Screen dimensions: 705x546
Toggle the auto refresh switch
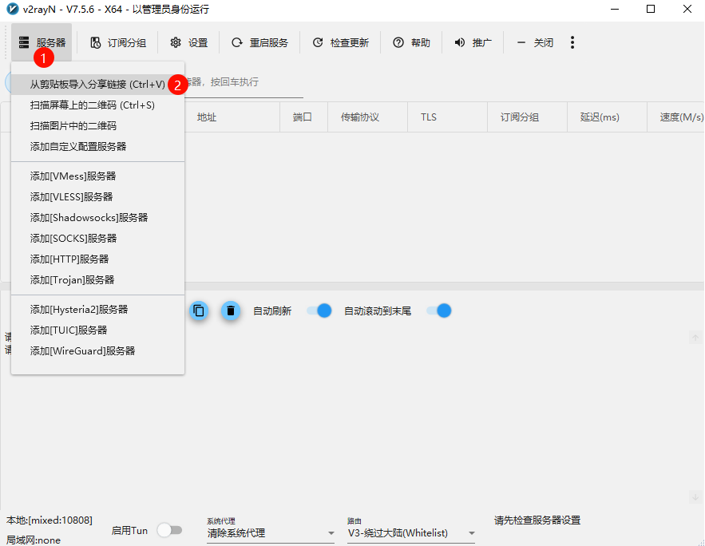pos(319,311)
